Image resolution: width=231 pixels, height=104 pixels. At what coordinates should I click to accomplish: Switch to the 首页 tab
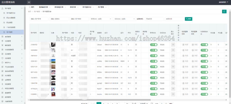point(32,7)
